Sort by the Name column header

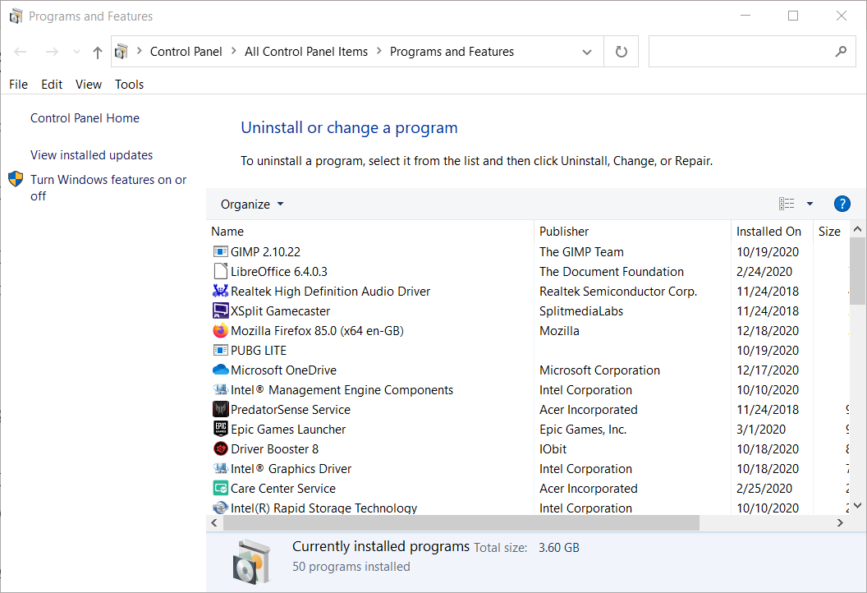click(x=370, y=232)
